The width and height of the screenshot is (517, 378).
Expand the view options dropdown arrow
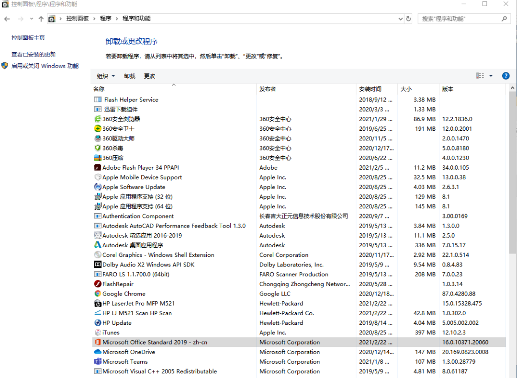(491, 76)
